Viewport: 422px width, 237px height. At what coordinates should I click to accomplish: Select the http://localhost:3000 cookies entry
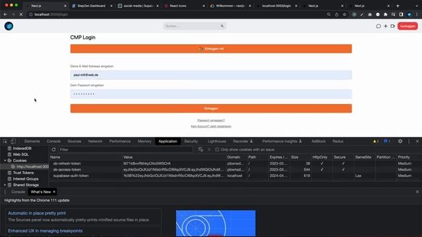(32, 167)
